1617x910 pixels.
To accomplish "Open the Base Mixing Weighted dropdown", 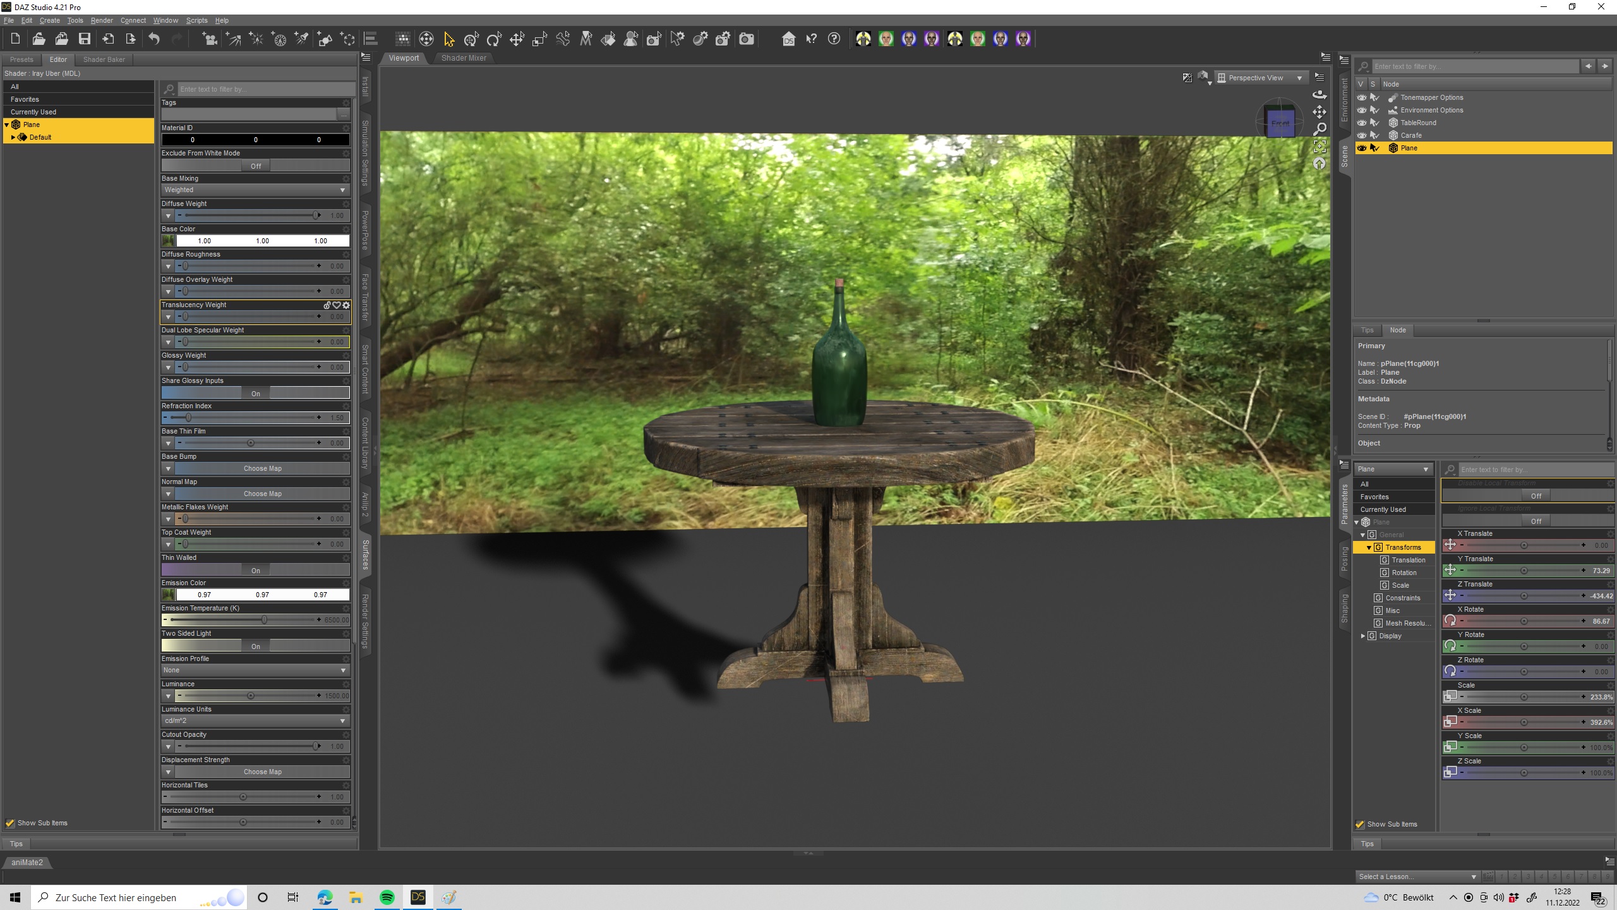I will (255, 190).
